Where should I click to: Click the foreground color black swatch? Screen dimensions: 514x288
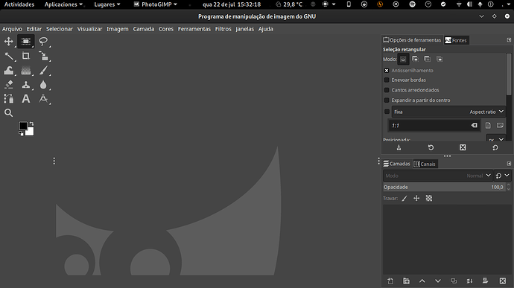click(23, 126)
